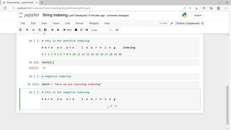
Task: Click the -2 -1 index text
Action: pyautogui.click(x=113, y=106)
